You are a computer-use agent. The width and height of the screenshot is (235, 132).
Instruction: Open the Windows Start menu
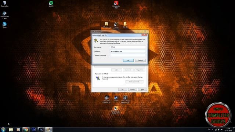click(3, 129)
